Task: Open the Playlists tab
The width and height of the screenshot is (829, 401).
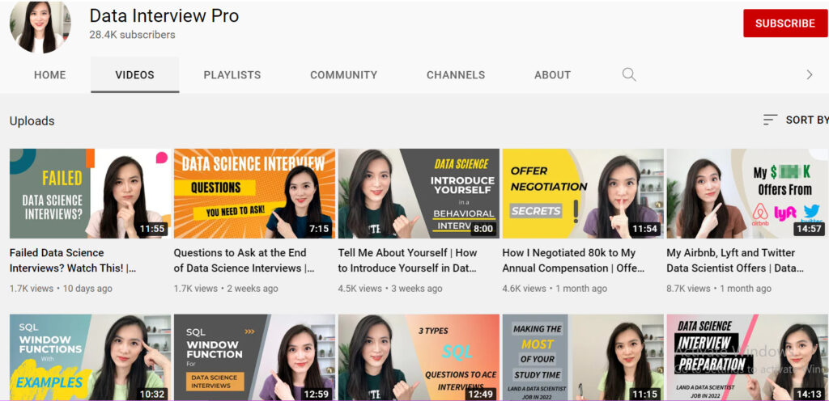Action: (x=232, y=74)
